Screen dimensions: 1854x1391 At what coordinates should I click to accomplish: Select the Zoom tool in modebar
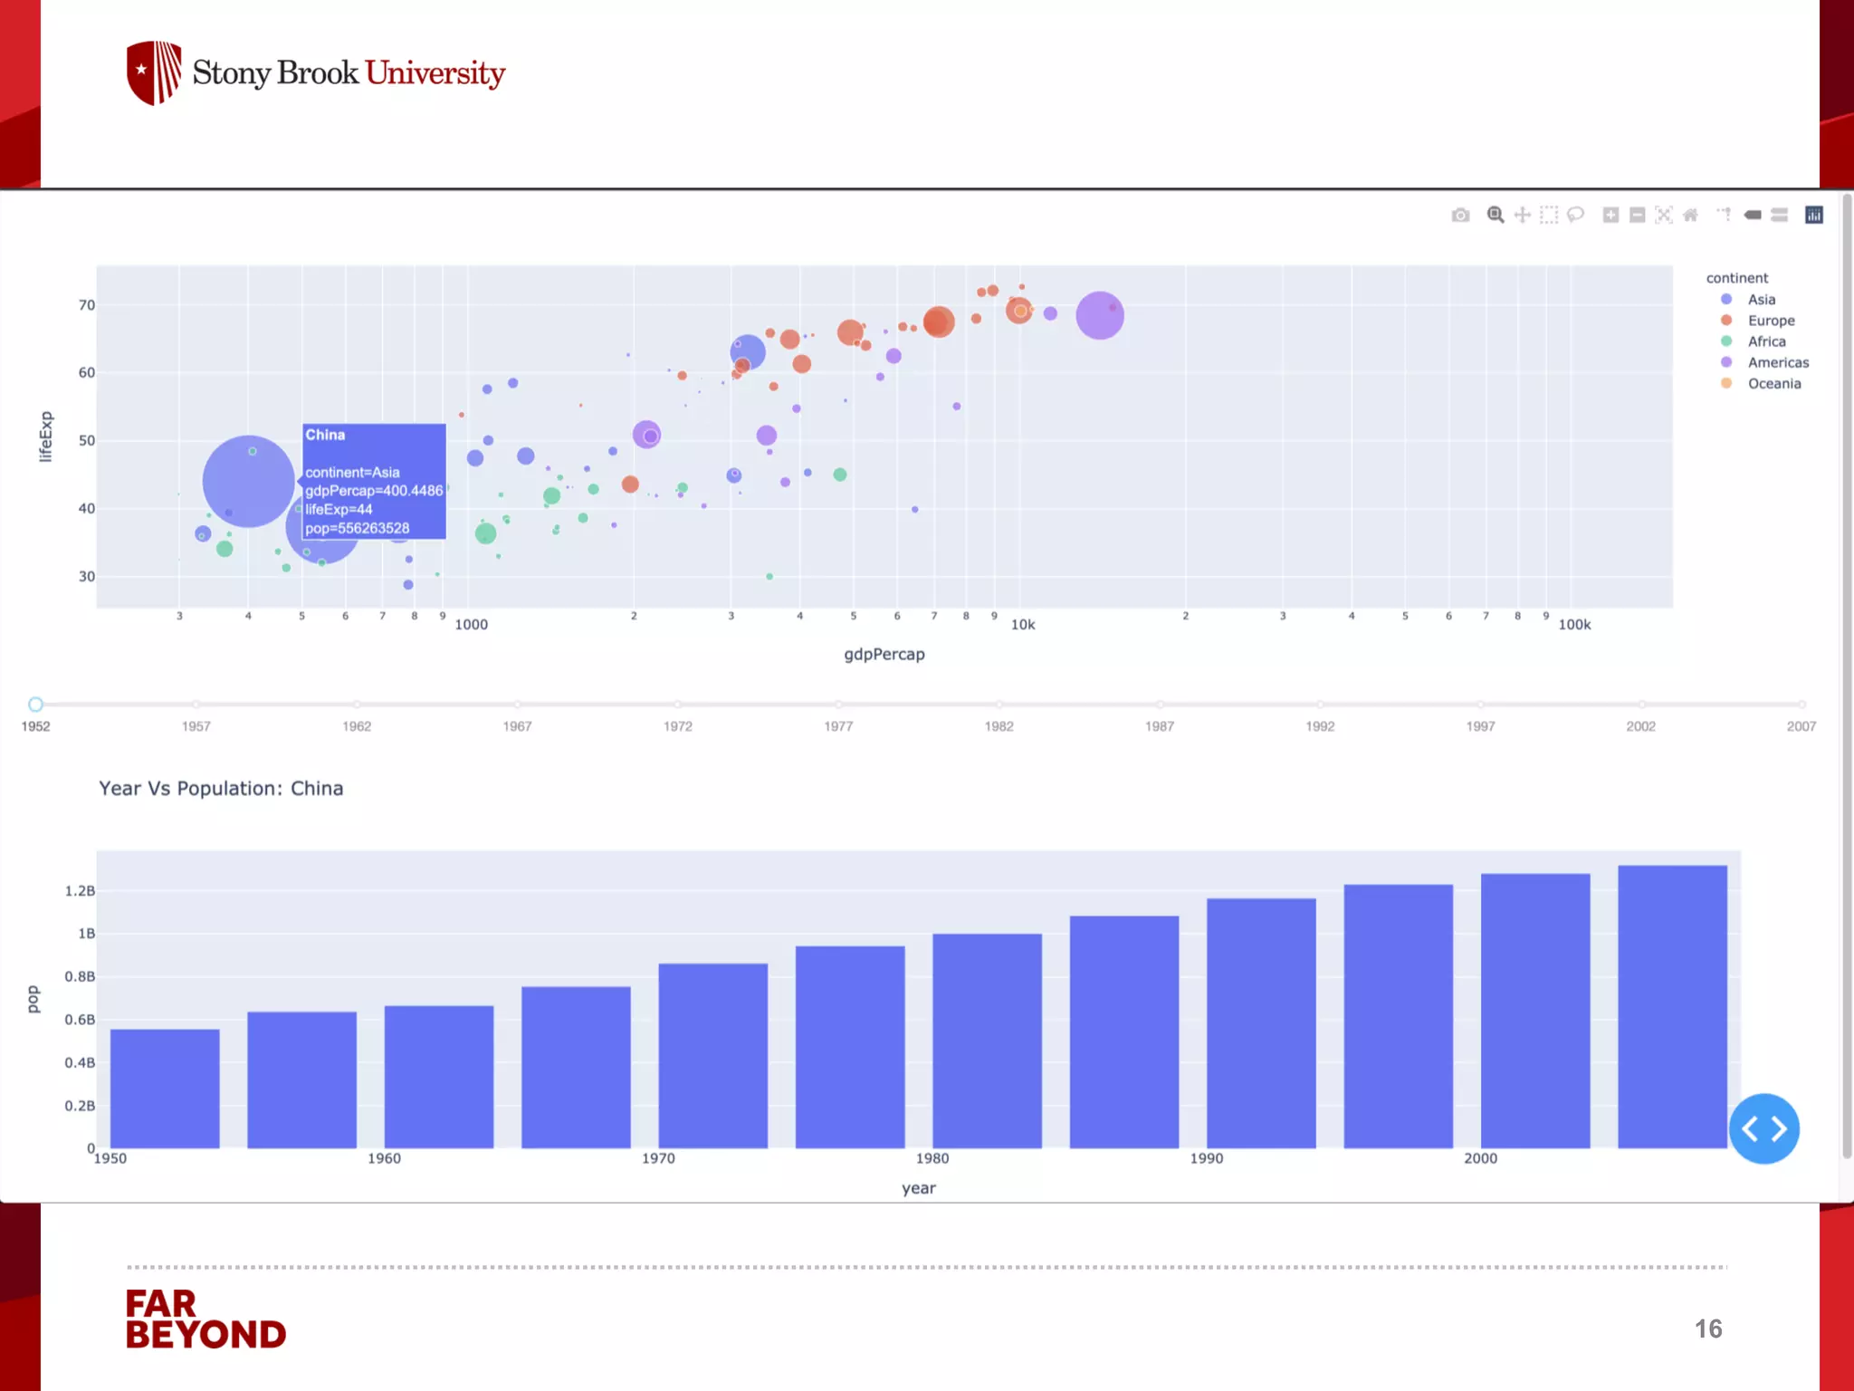point(1496,215)
